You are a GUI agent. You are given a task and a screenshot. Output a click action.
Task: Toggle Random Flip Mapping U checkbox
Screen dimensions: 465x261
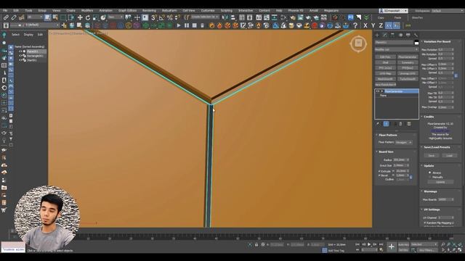tap(425, 223)
